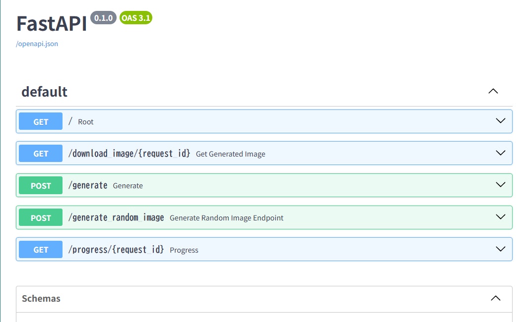Screen dimensions: 521x322
Task: Click the 'Schemas' heading
Action: point(41,298)
